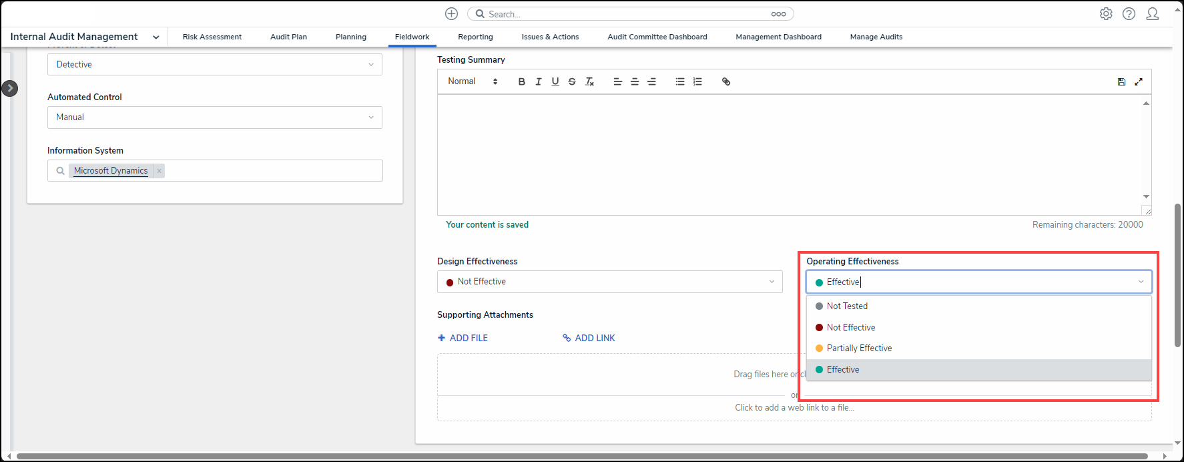This screenshot has height=462, width=1184.
Task: Click the ADD FILE link
Action: [463, 338]
